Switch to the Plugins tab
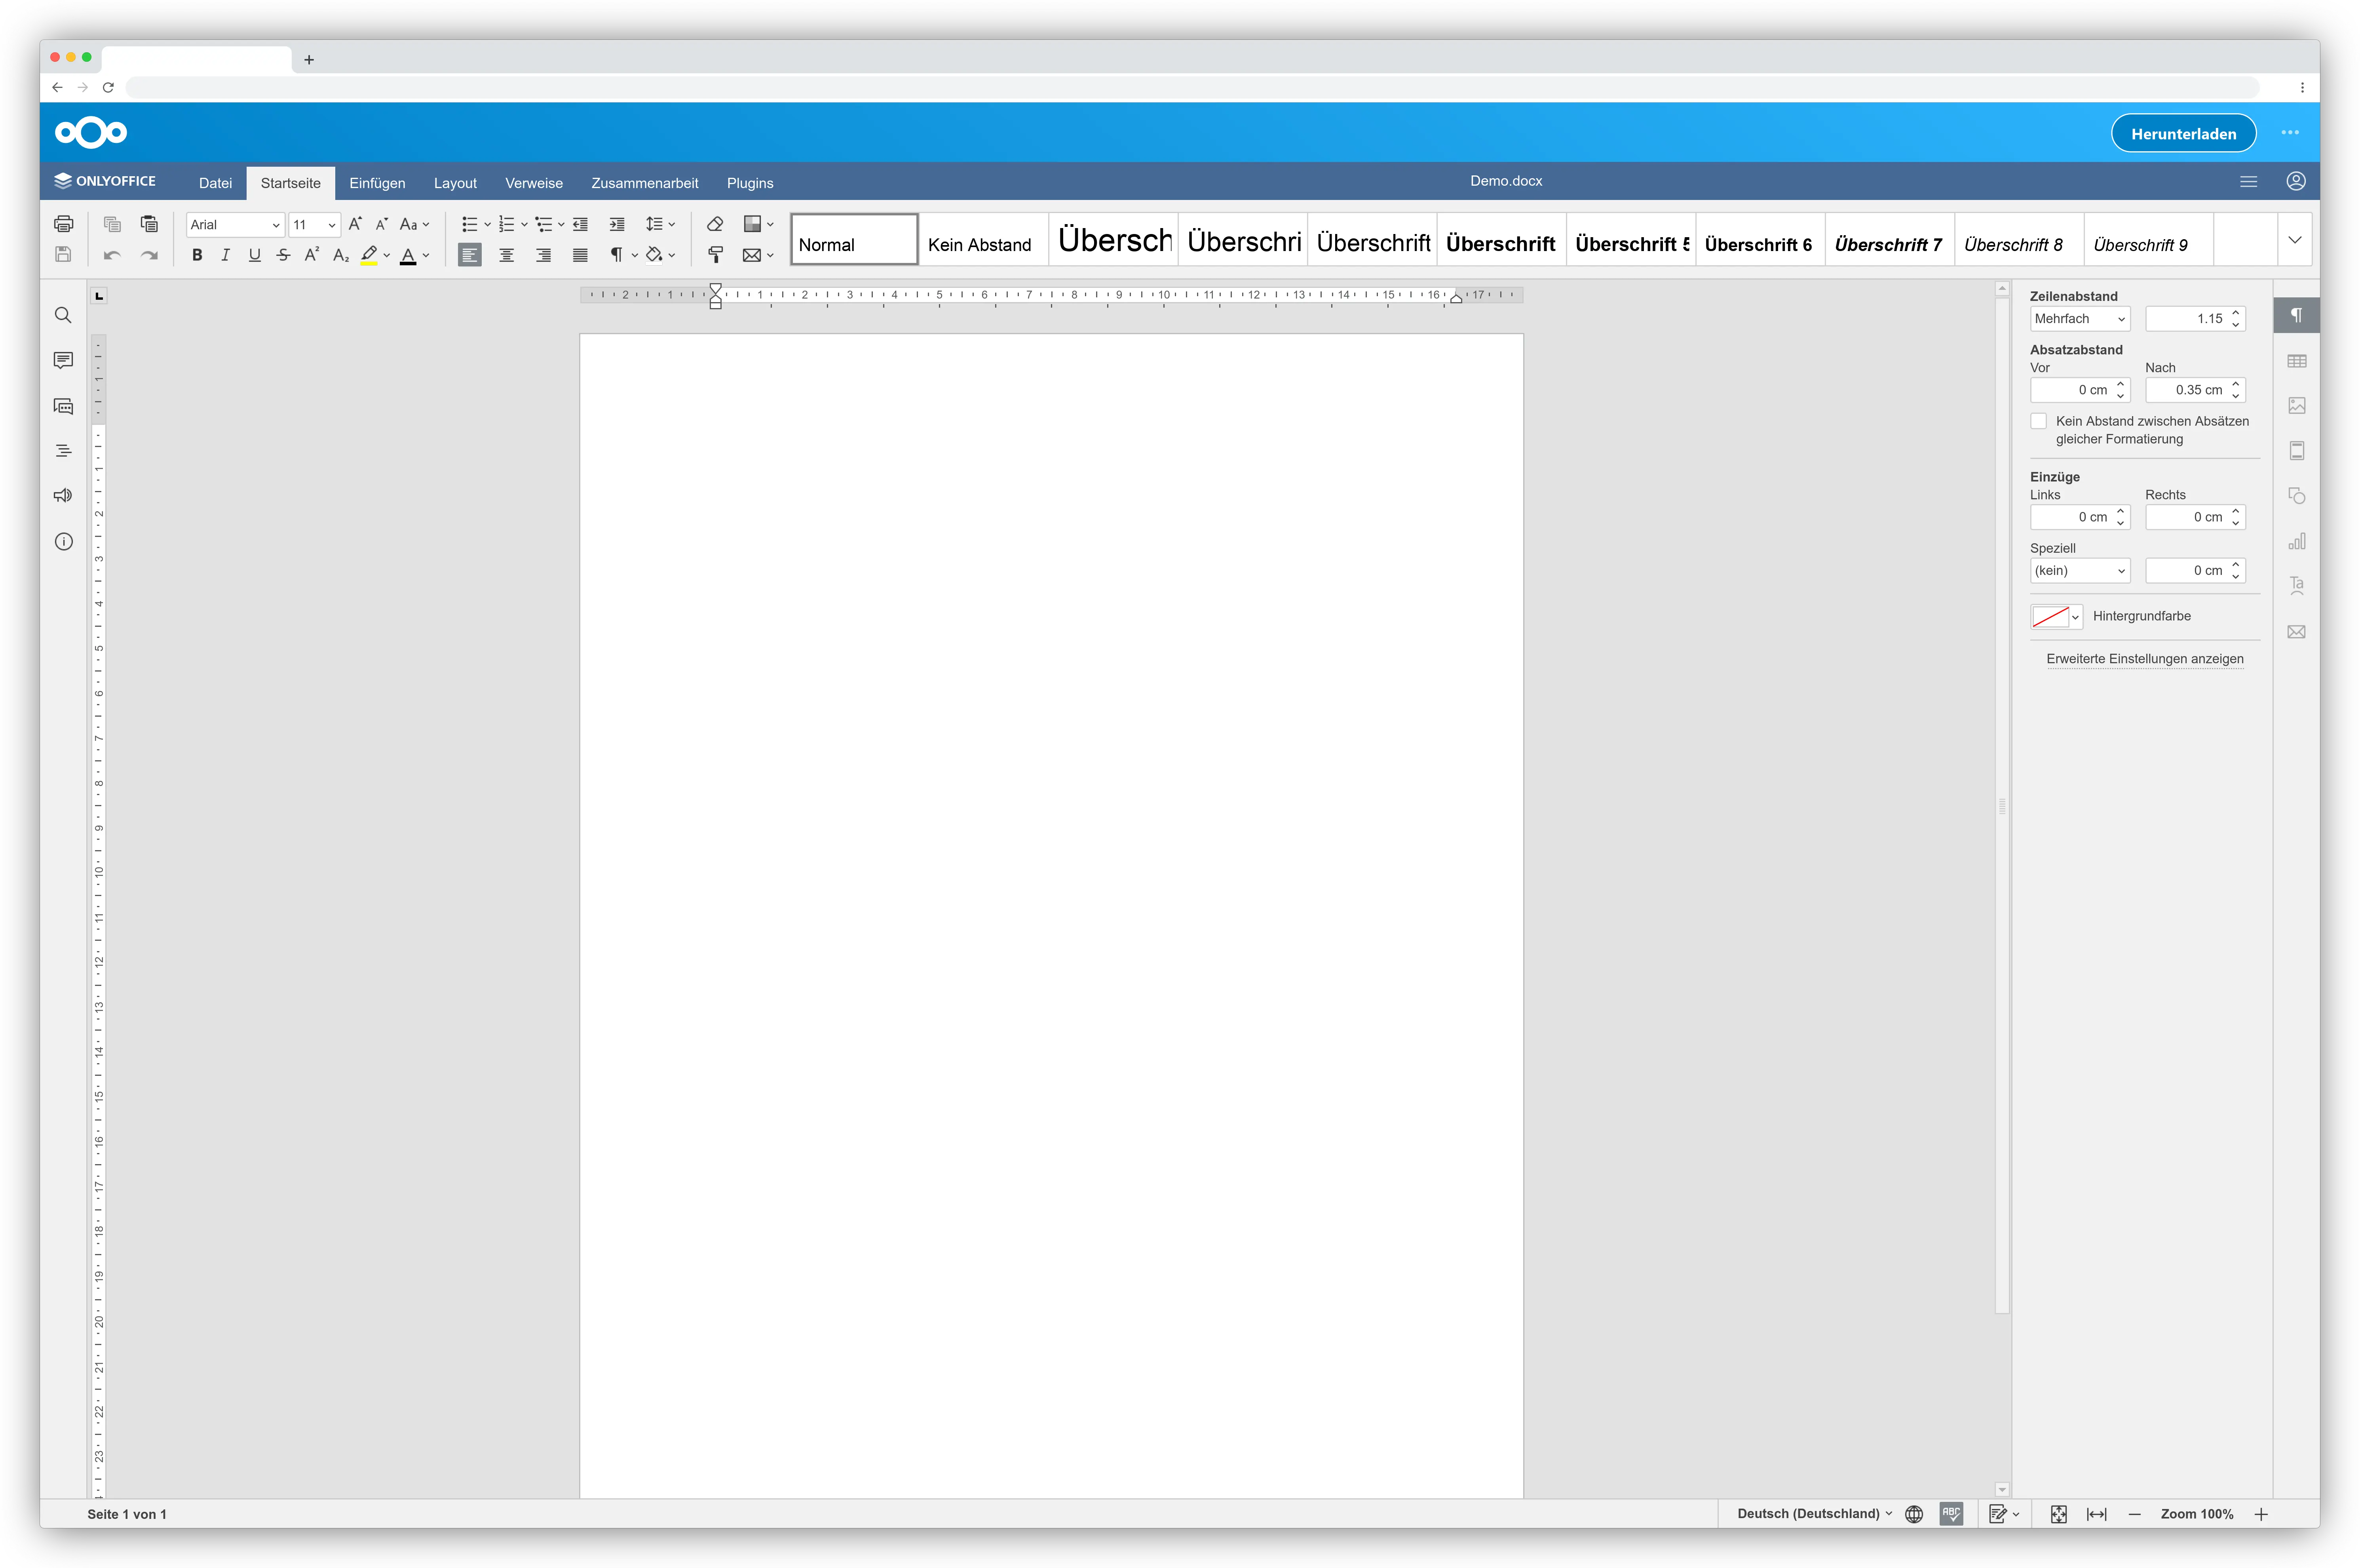This screenshot has width=2360, height=1568. coord(750,183)
